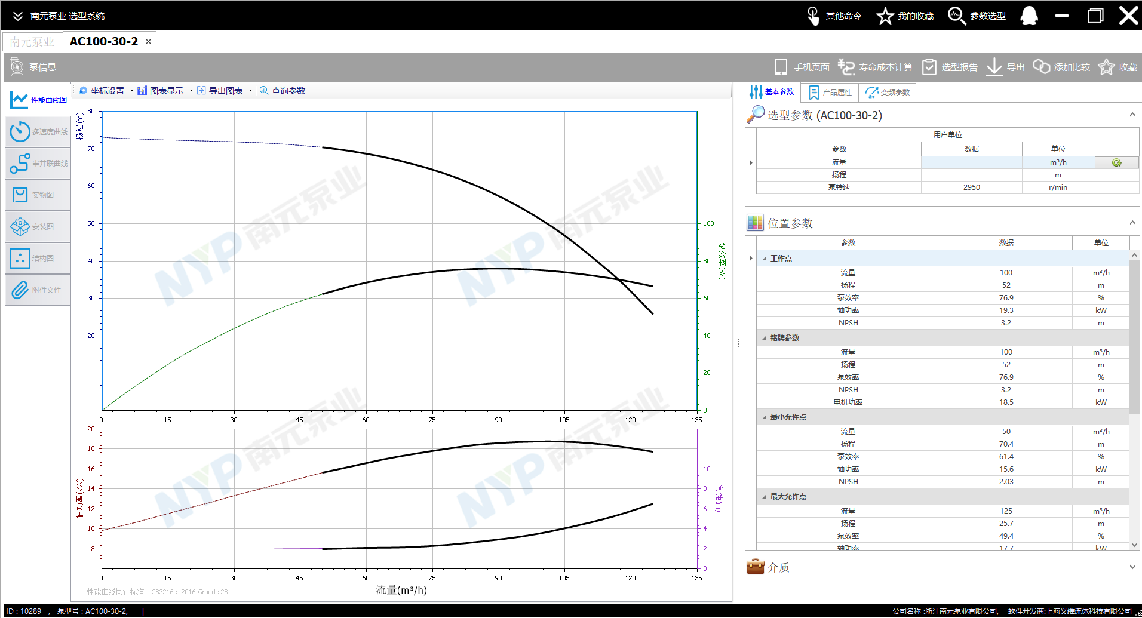Image resolution: width=1142 pixels, height=618 pixels.
Task: Click the 位置参数 table scrollbar
Action: click(x=1134, y=336)
